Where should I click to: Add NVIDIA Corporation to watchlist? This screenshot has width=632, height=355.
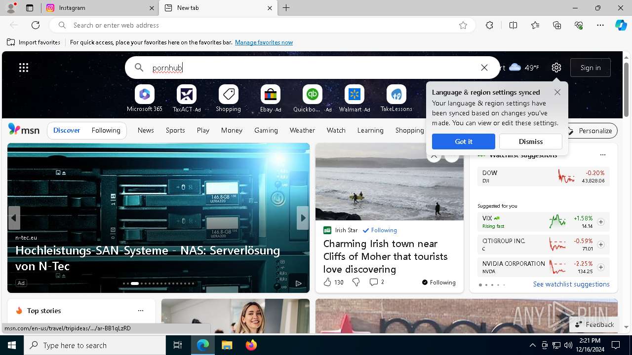[601, 267]
